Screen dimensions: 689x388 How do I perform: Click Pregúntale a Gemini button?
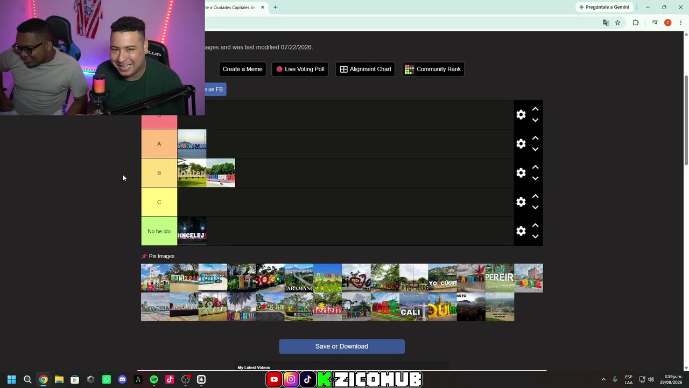tap(604, 8)
